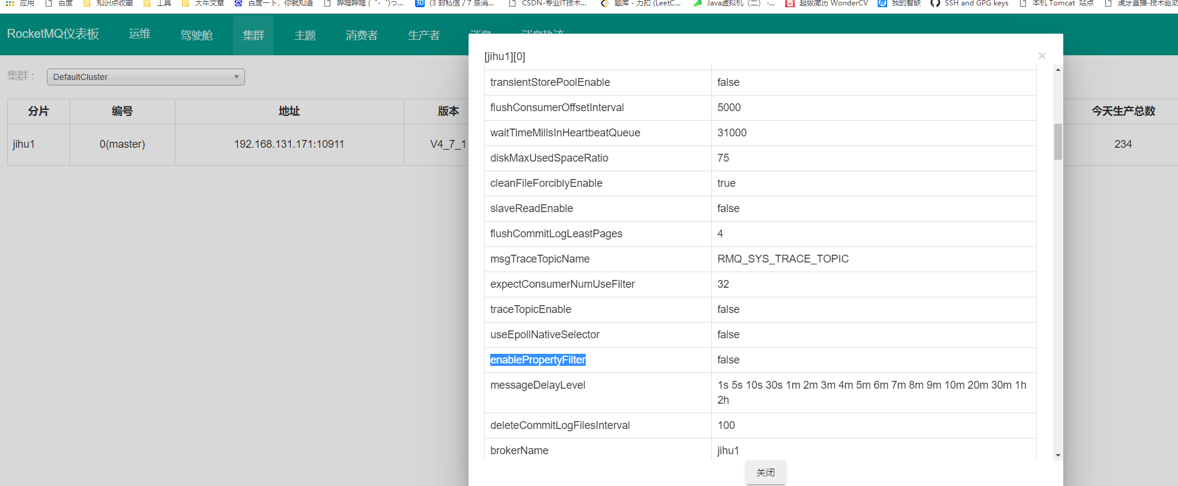1178x486 pixels.
Task: Select the transientStorePoolEnable property name
Action: click(550, 82)
